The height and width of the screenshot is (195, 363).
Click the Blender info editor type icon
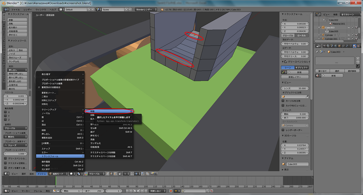(5, 9)
